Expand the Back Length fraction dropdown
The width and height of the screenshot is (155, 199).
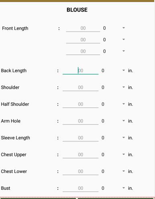click(113, 71)
